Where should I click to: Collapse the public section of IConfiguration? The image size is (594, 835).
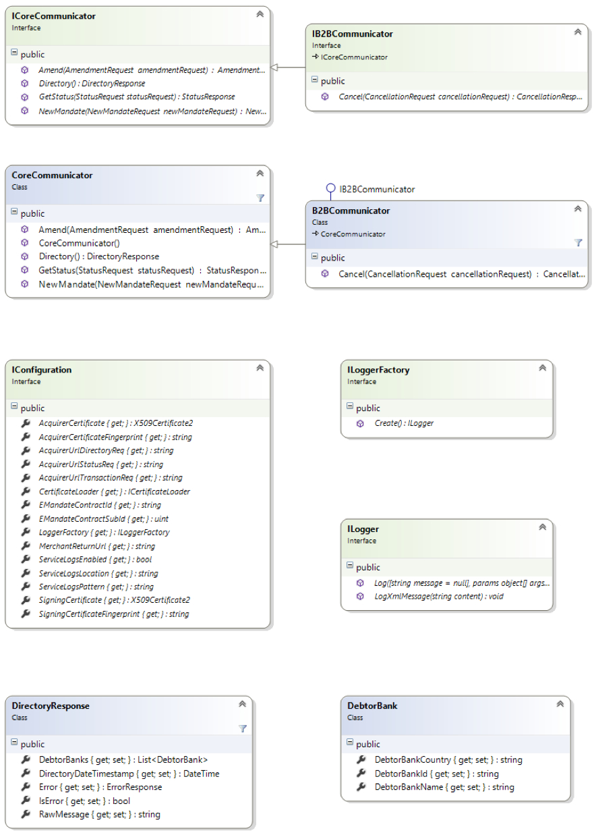[15, 408]
